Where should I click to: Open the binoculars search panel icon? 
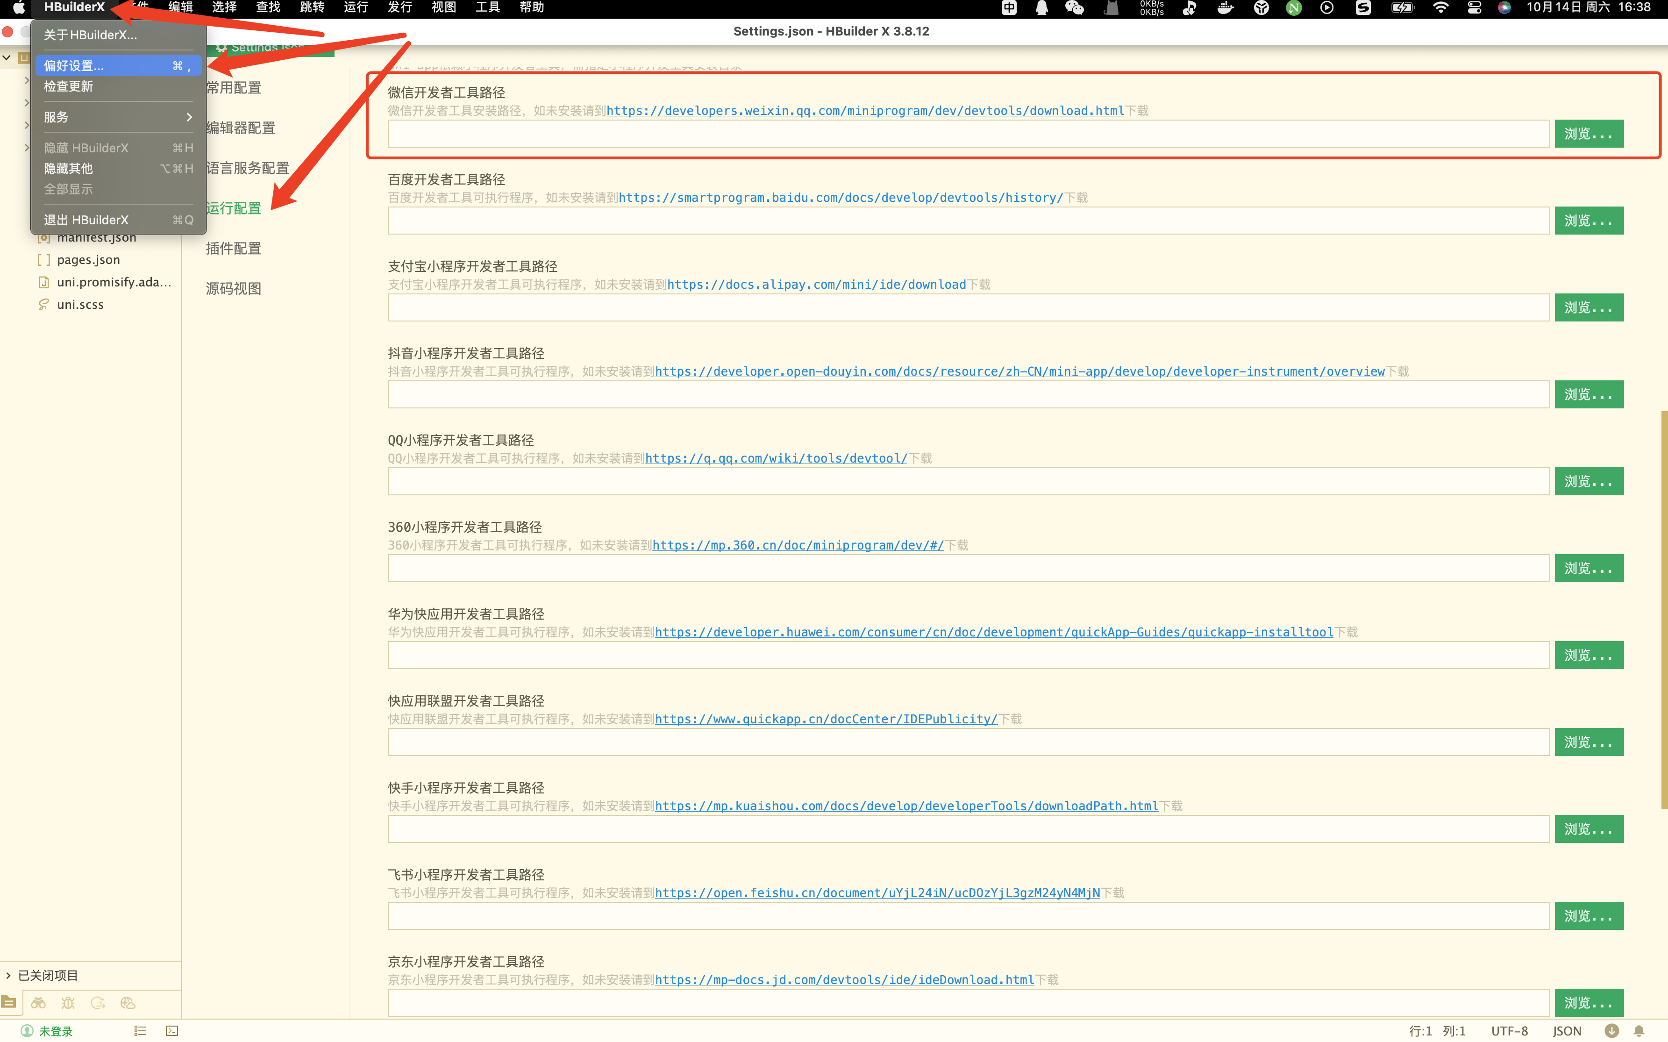point(39,1003)
